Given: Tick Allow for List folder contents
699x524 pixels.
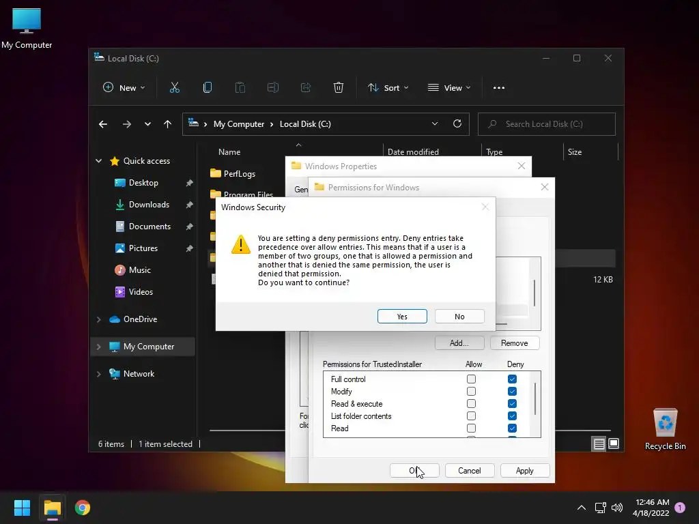Looking at the screenshot, I should 471,416.
